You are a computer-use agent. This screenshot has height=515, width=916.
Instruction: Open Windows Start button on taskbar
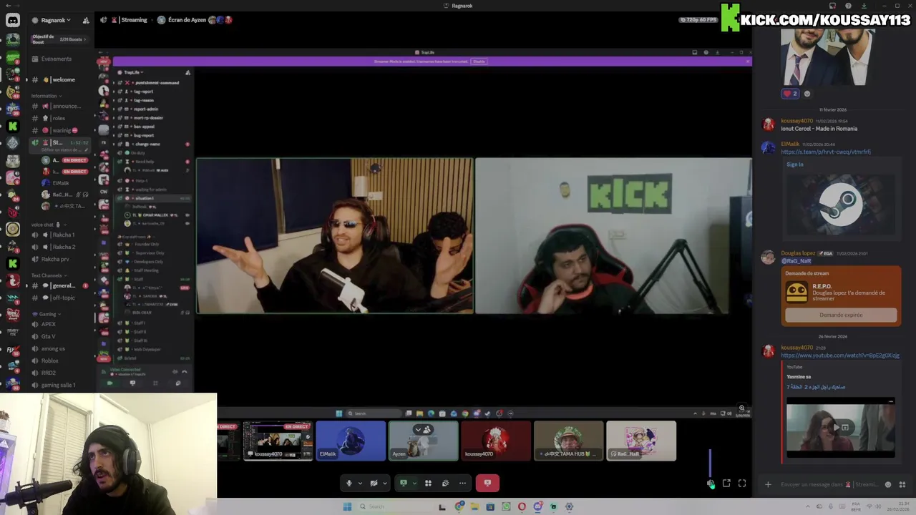point(347,506)
